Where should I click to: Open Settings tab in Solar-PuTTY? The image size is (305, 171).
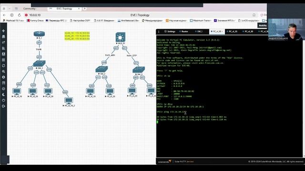tap(170, 31)
